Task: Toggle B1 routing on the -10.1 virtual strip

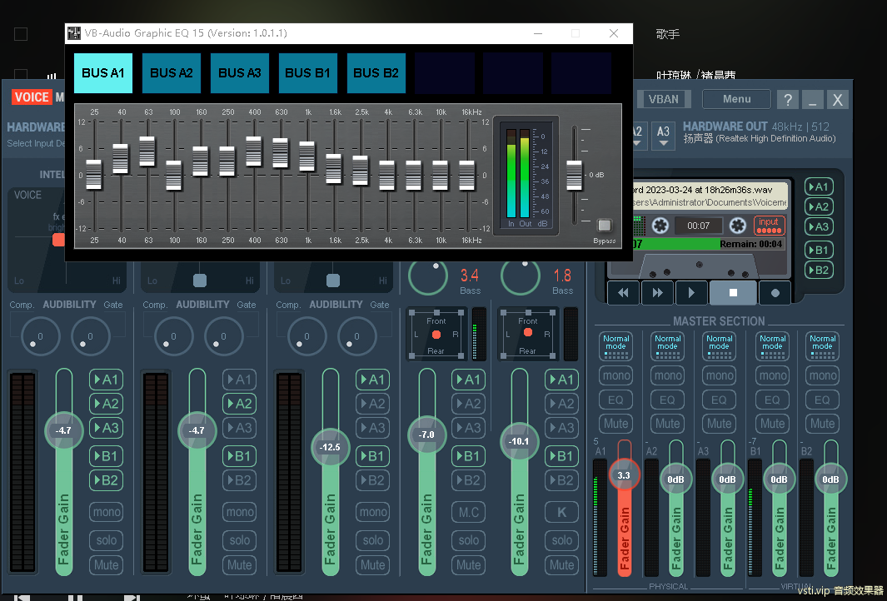Action: click(561, 456)
